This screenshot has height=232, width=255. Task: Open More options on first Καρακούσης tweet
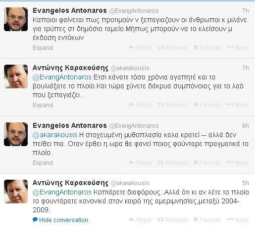(238, 105)
